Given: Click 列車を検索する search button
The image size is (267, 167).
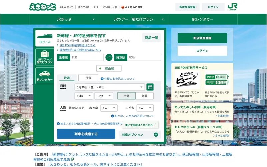Looking at the screenshot, I should click(x=86, y=134).
